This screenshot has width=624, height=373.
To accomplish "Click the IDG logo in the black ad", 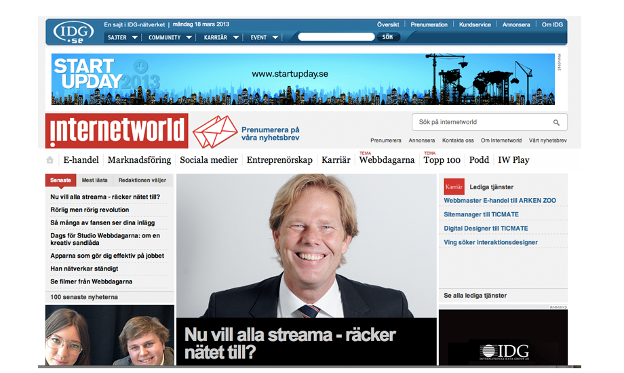I will (x=505, y=352).
